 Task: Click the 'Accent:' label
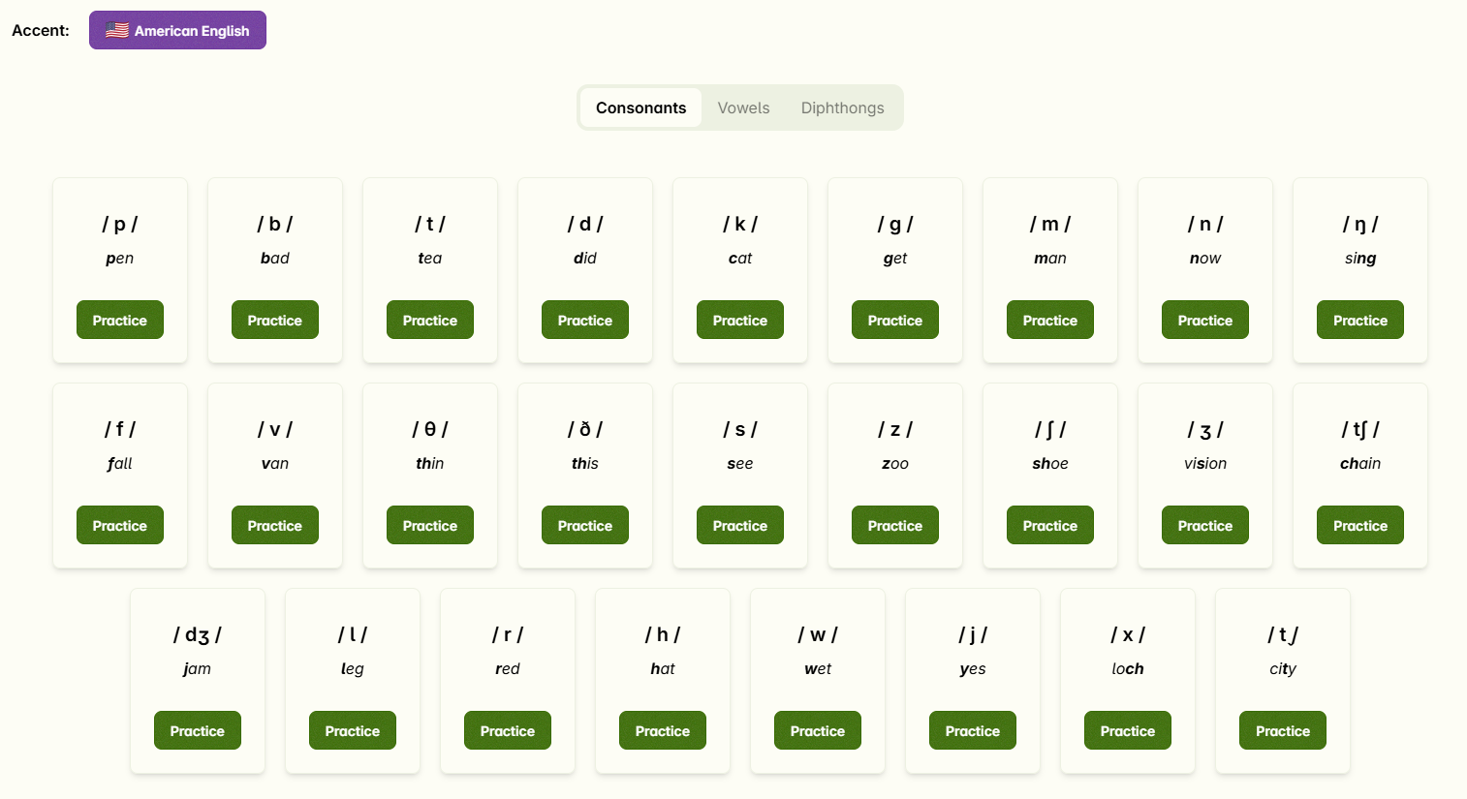click(41, 30)
